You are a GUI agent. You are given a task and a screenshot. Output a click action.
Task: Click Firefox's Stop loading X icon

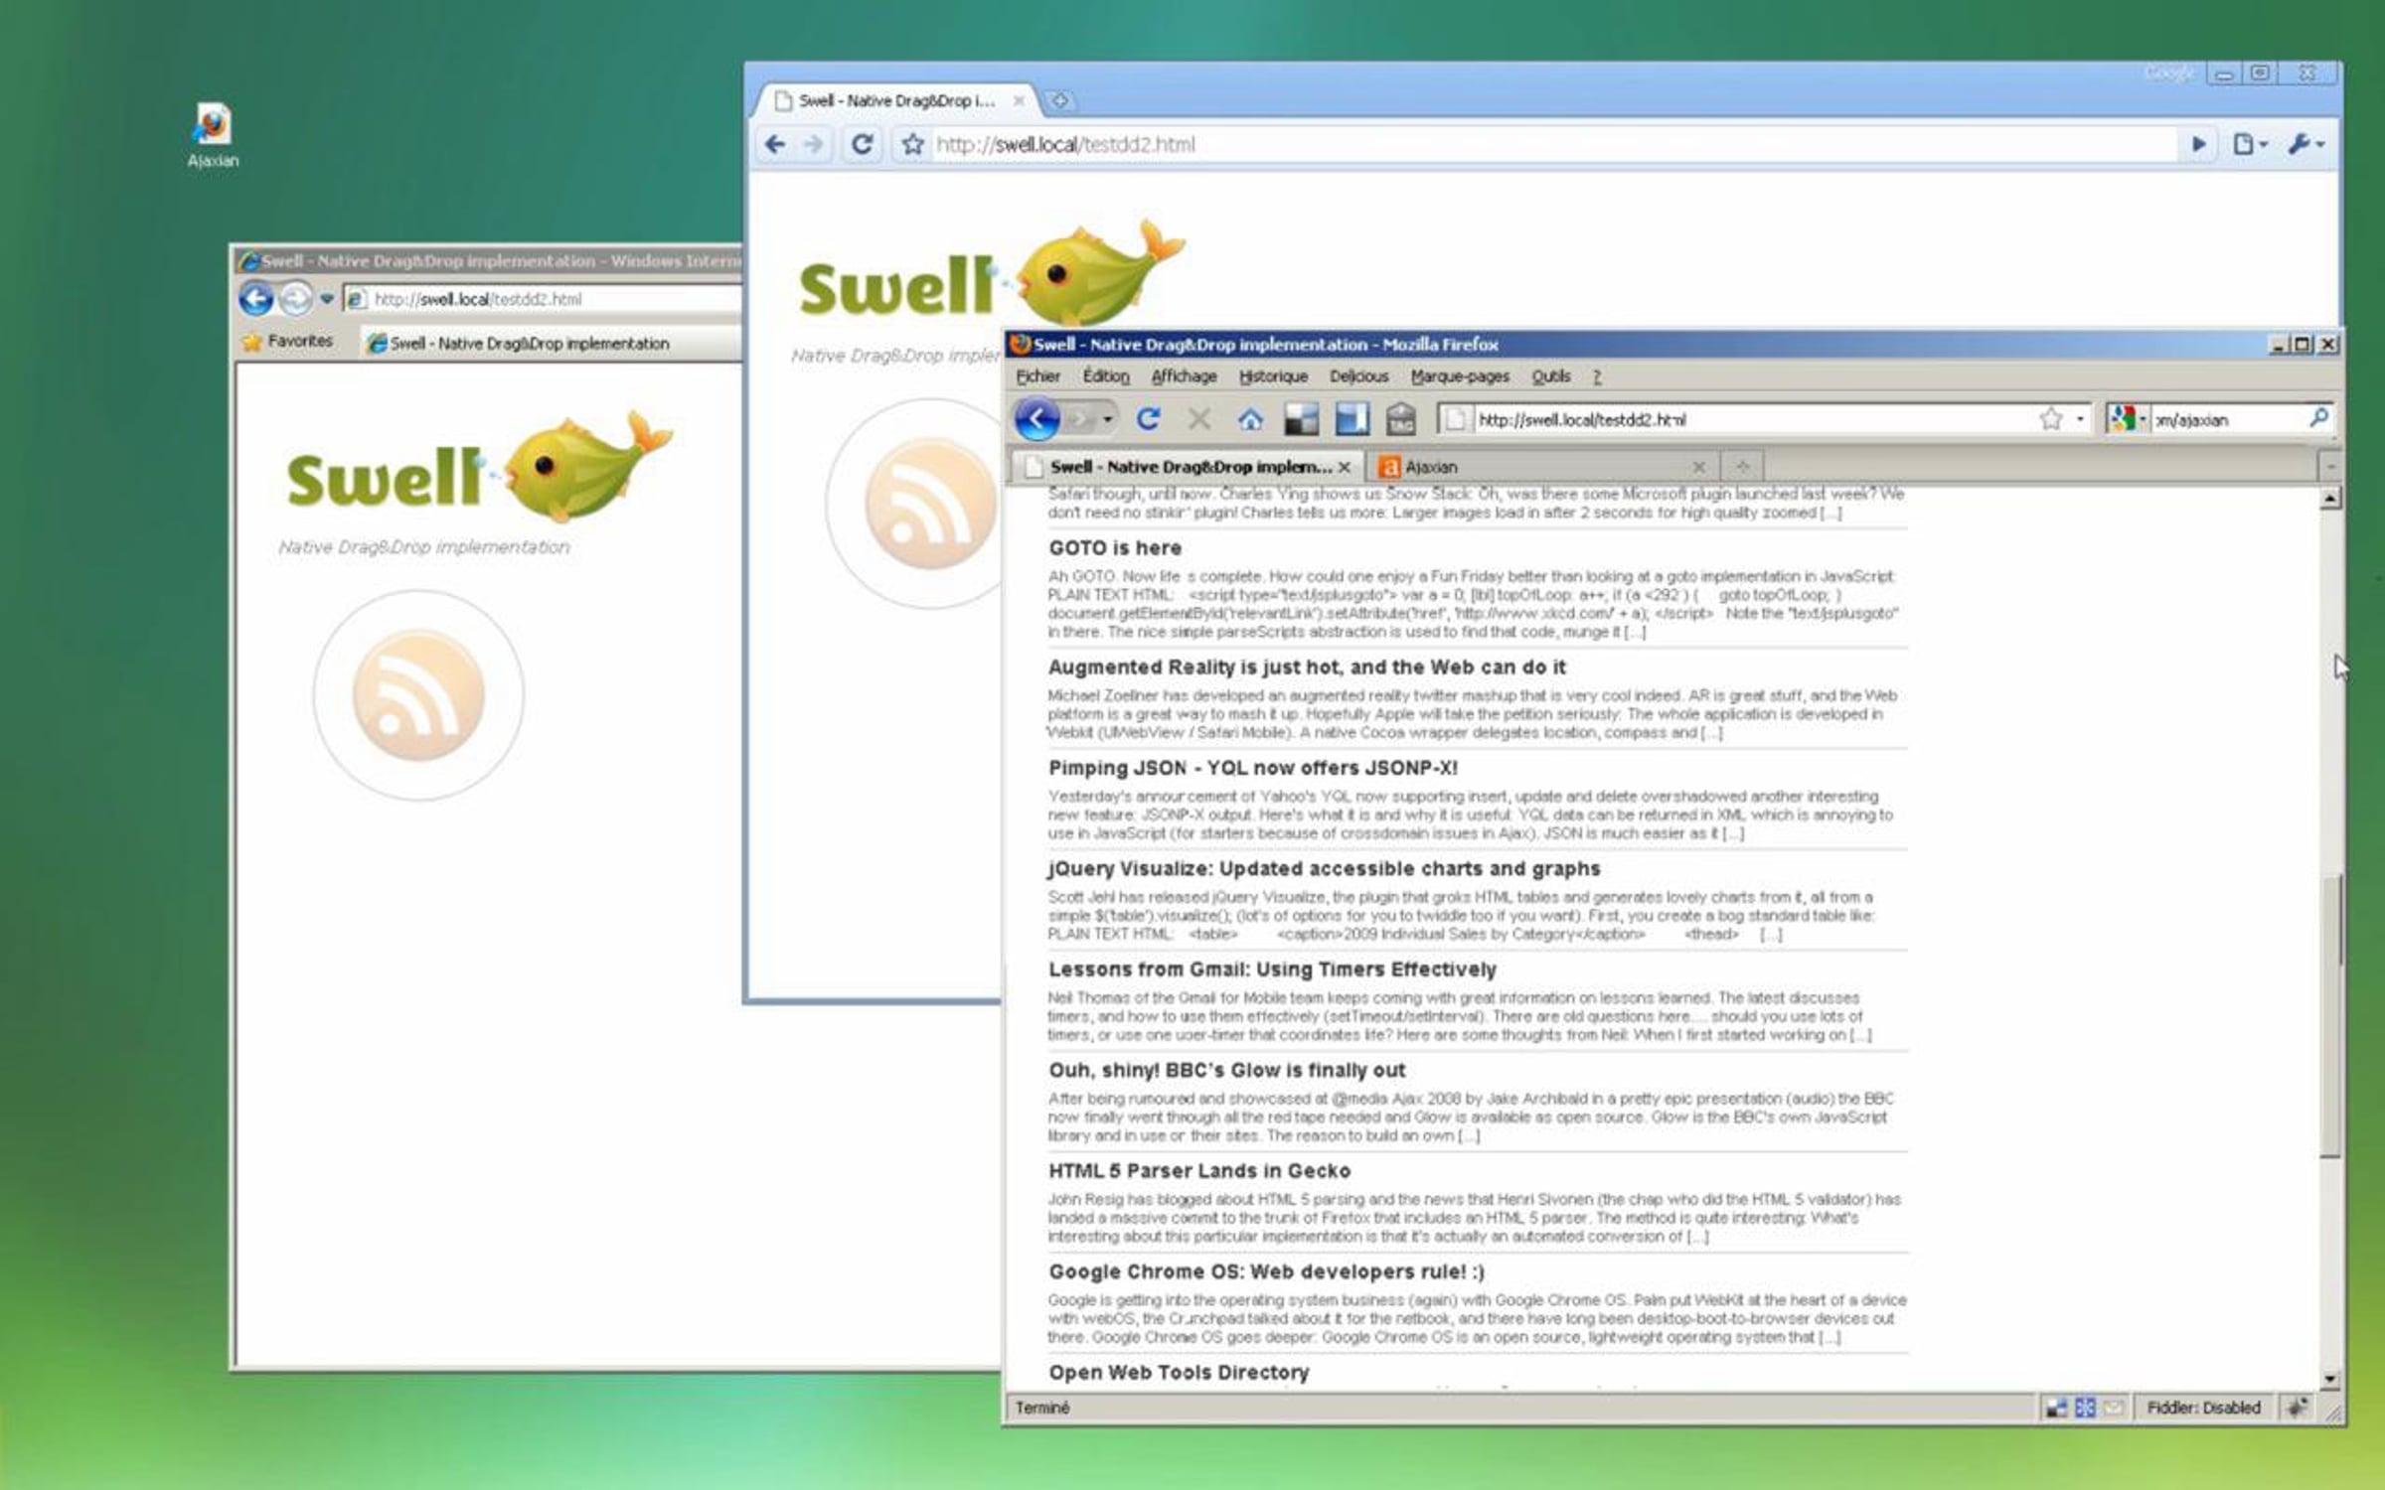pyautogui.click(x=1199, y=419)
